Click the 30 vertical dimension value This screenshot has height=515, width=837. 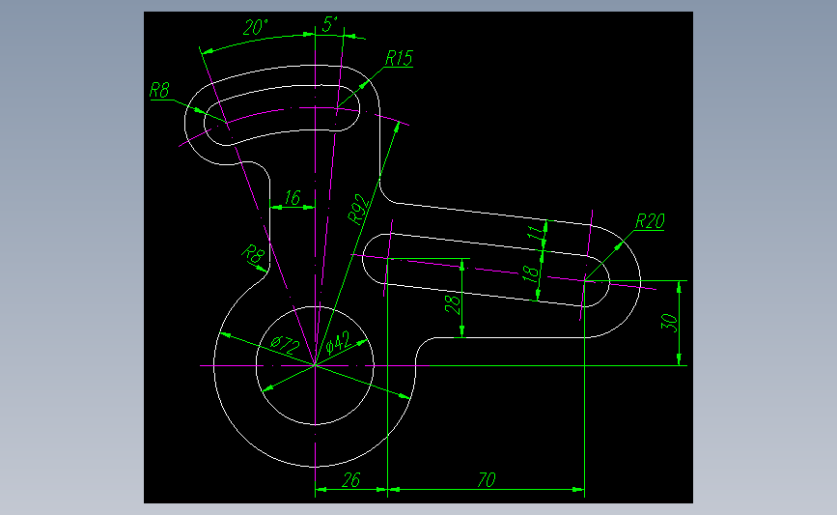coord(669,323)
